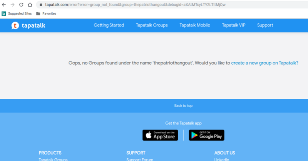Image resolution: width=308 pixels, height=161 pixels.
Task: Click the PRODUCTS footer heading
Action: click(x=50, y=153)
